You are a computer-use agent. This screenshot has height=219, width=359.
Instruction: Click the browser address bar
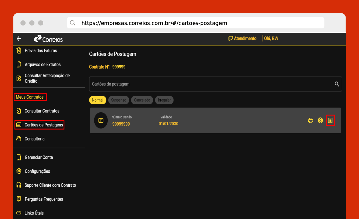pyautogui.click(x=196, y=23)
